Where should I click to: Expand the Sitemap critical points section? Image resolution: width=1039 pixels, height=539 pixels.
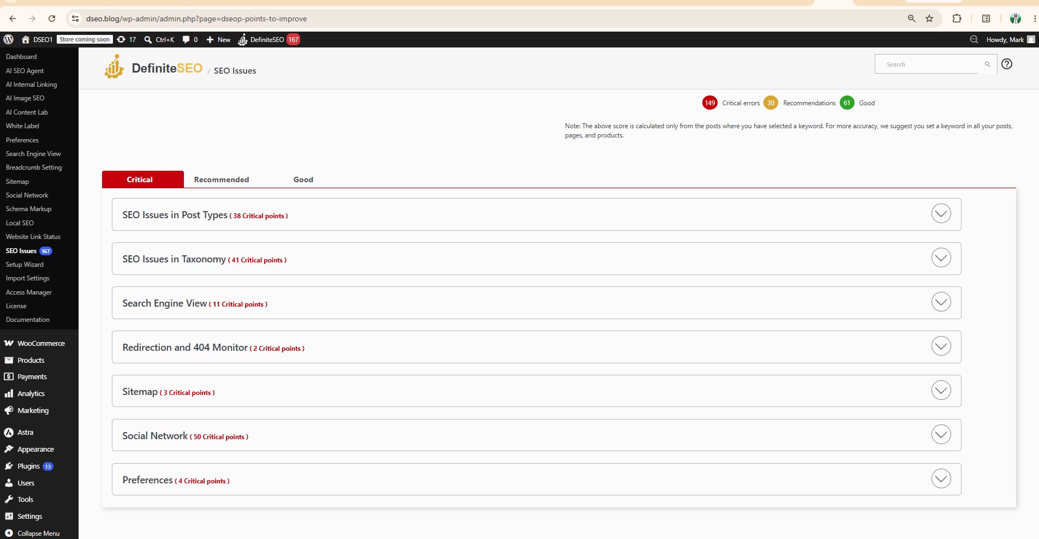941,390
